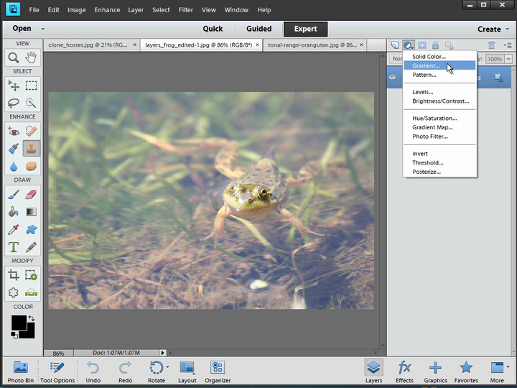The height and width of the screenshot is (388, 517).
Task: Select the Red Eye Removal tool
Action: (14, 131)
